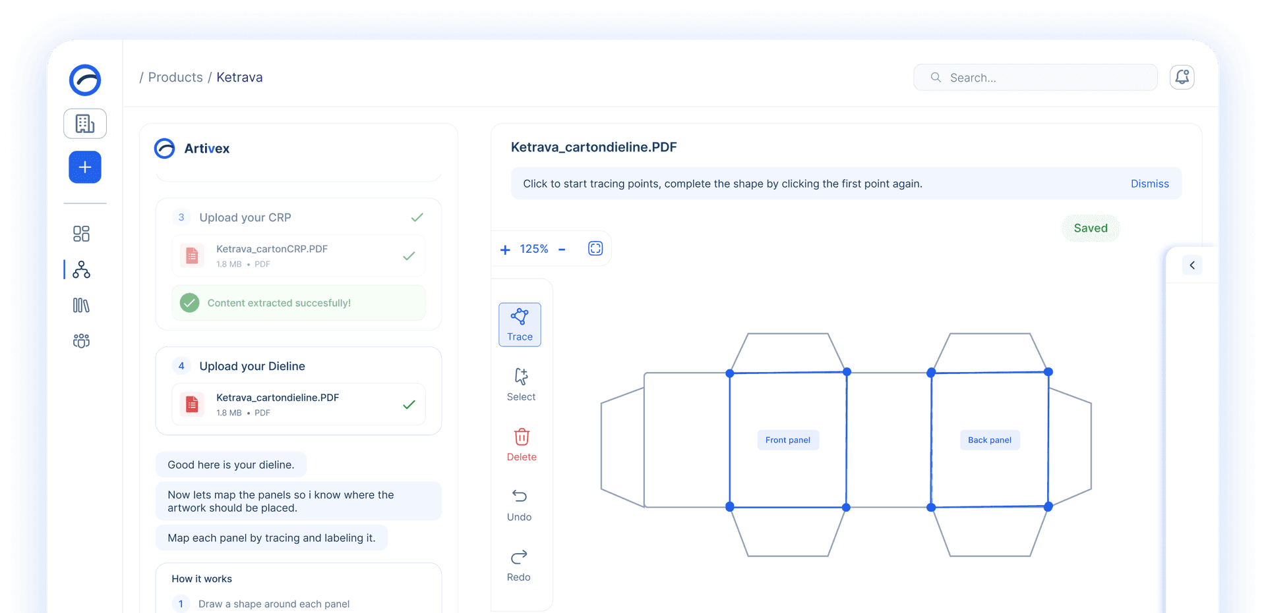Click the Artivex chat panel logo
This screenshot has height=613, width=1266.
pos(165,148)
